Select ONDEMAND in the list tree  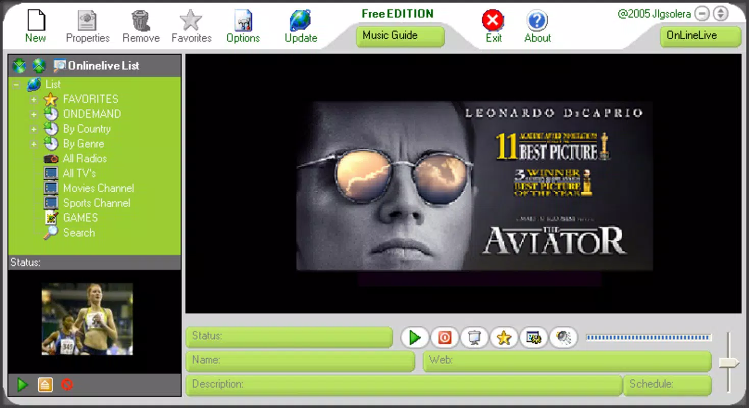coord(92,114)
